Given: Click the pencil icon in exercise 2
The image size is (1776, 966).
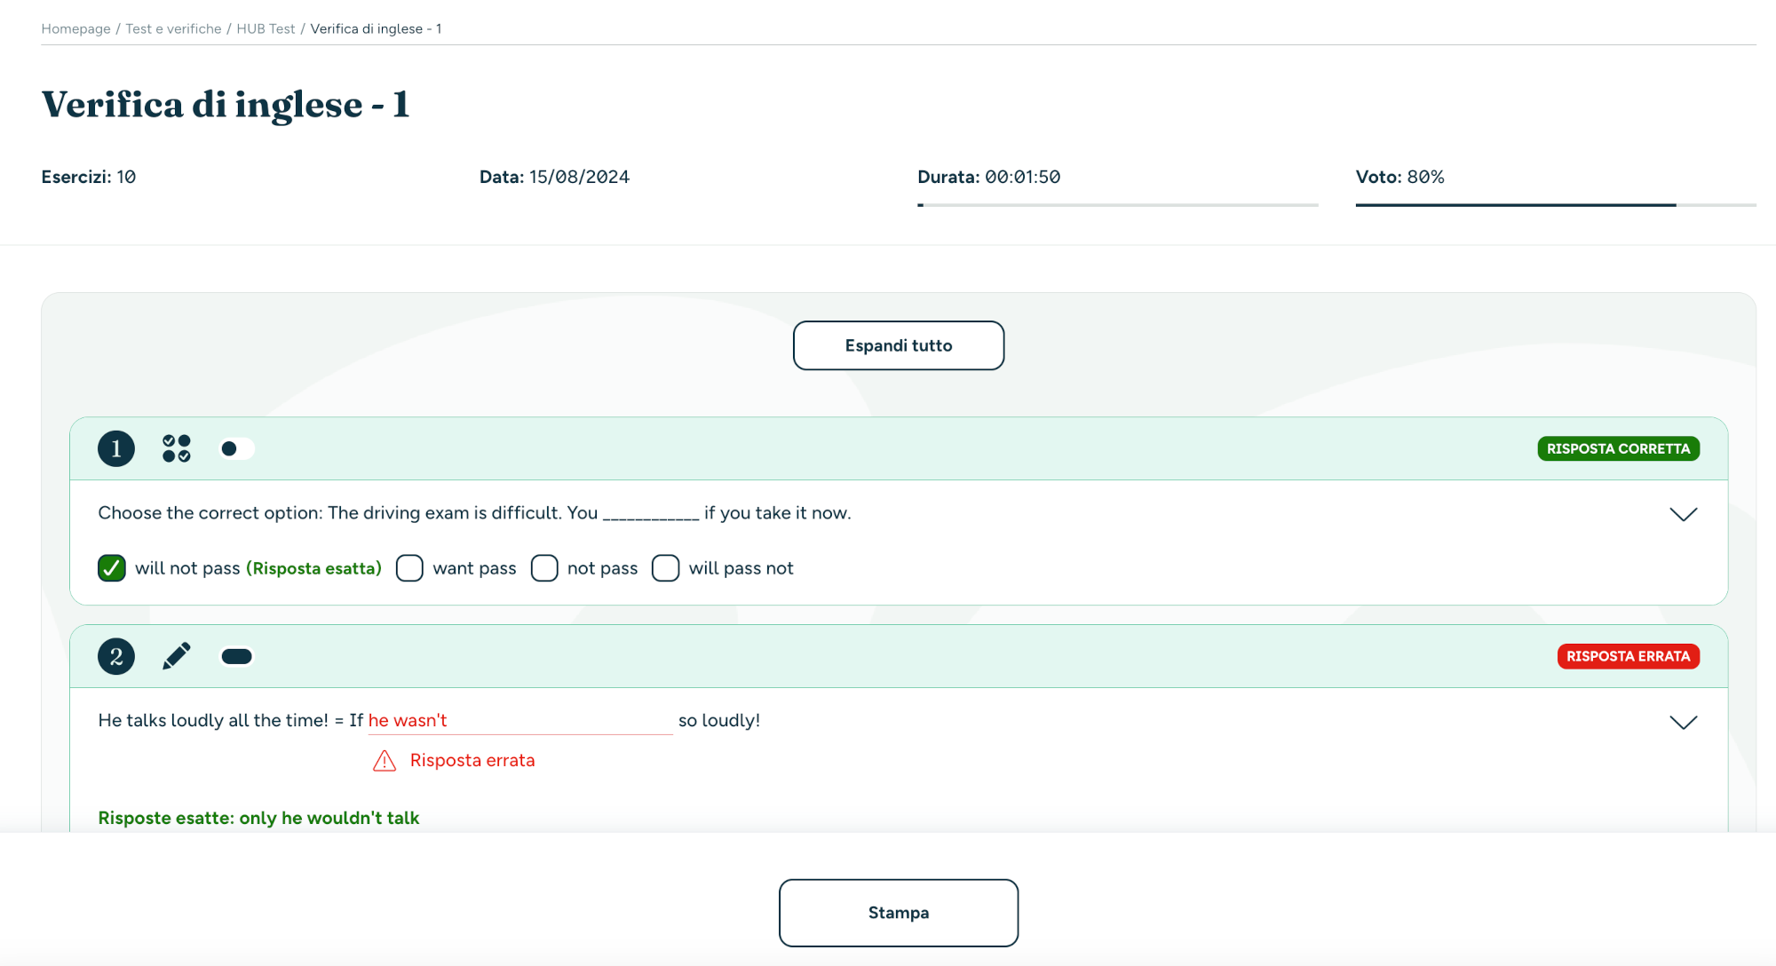Looking at the screenshot, I should pos(177,656).
